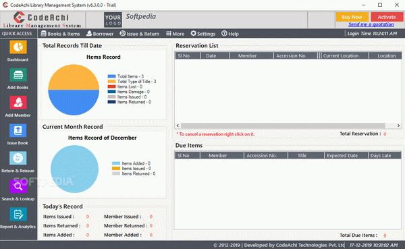
Task: Click the Softpedia library name text
Action: [141, 16]
